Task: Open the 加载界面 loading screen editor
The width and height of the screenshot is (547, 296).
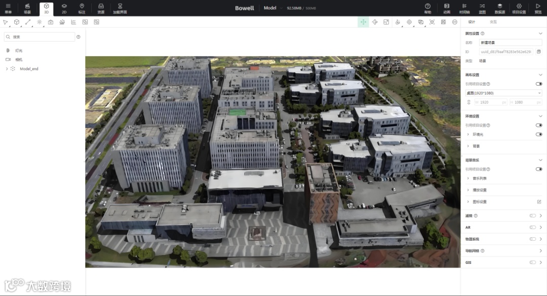Action: click(120, 8)
